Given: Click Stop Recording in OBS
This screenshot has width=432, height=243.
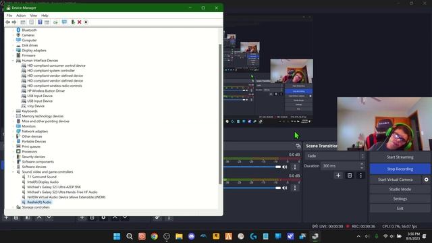Looking at the screenshot, I should [x=400, y=169].
